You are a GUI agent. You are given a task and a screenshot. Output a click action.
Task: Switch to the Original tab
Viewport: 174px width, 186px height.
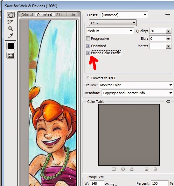tap(27, 15)
